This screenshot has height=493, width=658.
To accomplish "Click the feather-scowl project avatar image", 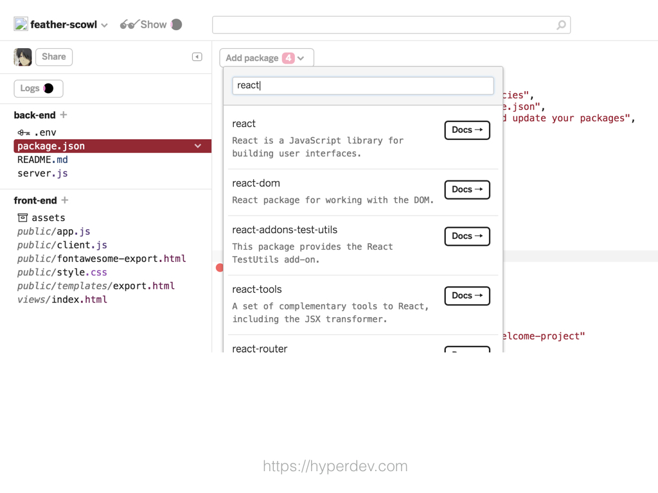I will tap(21, 24).
